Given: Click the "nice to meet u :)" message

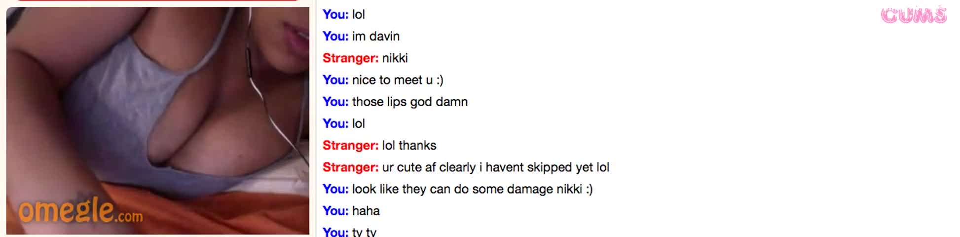Looking at the screenshot, I should (383, 80).
